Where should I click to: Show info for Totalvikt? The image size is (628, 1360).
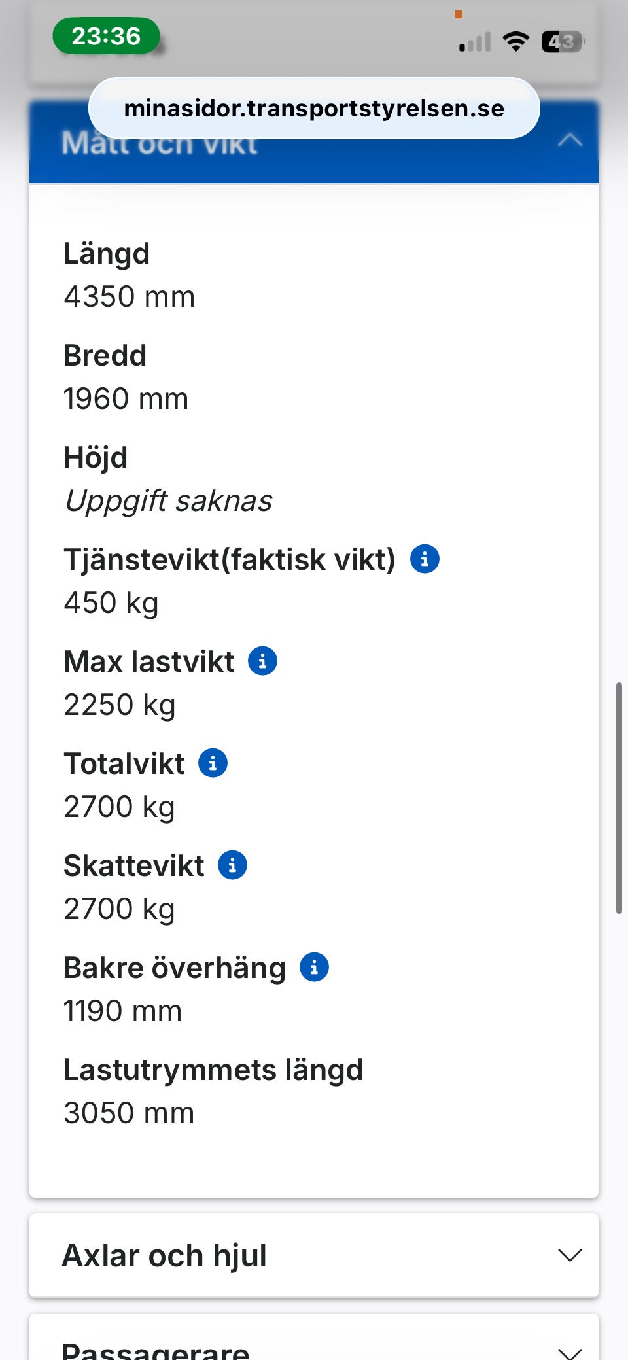click(213, 763)
